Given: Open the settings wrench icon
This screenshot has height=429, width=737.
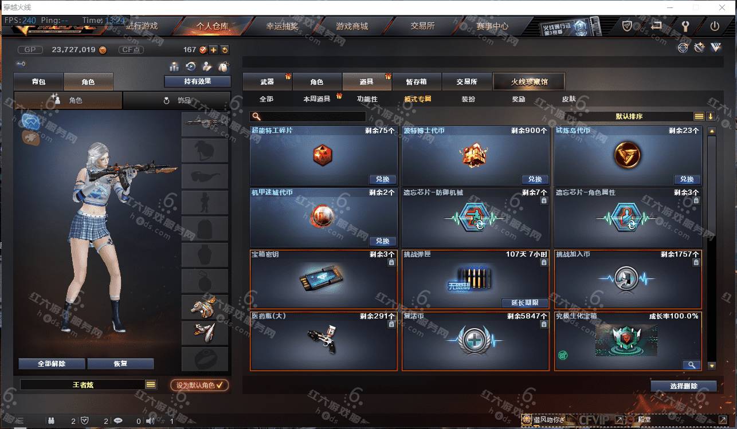Looking at the screenshot, I should (685, 26).
